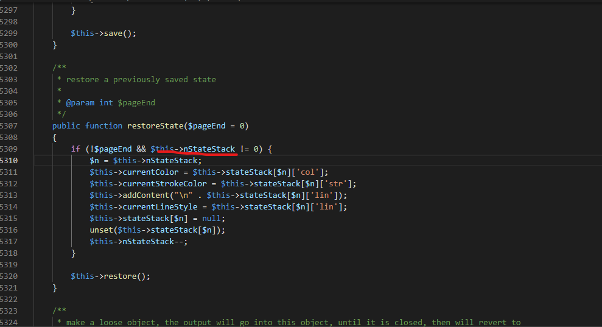Screen dimensions: 602x327
Task: Click the closing brace on line 5318
Action: pos(73,253)
